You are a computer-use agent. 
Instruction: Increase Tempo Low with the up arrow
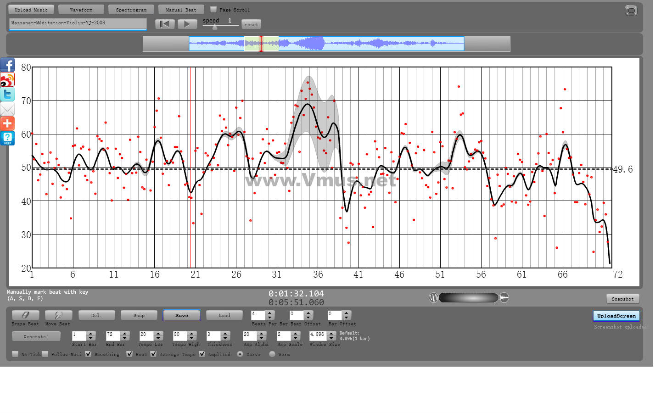tap(158, 334)
